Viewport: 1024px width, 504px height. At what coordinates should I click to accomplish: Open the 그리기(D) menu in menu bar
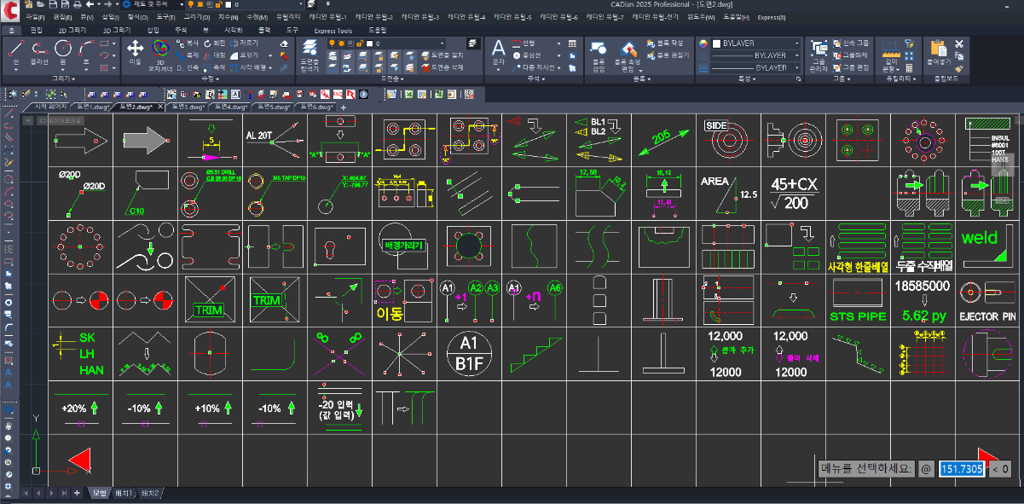tap(198, 16)
